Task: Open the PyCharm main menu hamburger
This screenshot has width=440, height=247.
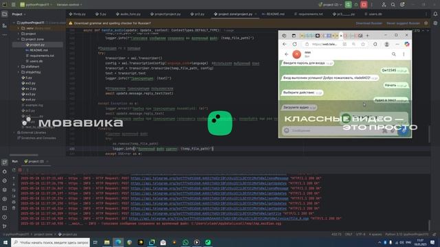Action: 13,5
